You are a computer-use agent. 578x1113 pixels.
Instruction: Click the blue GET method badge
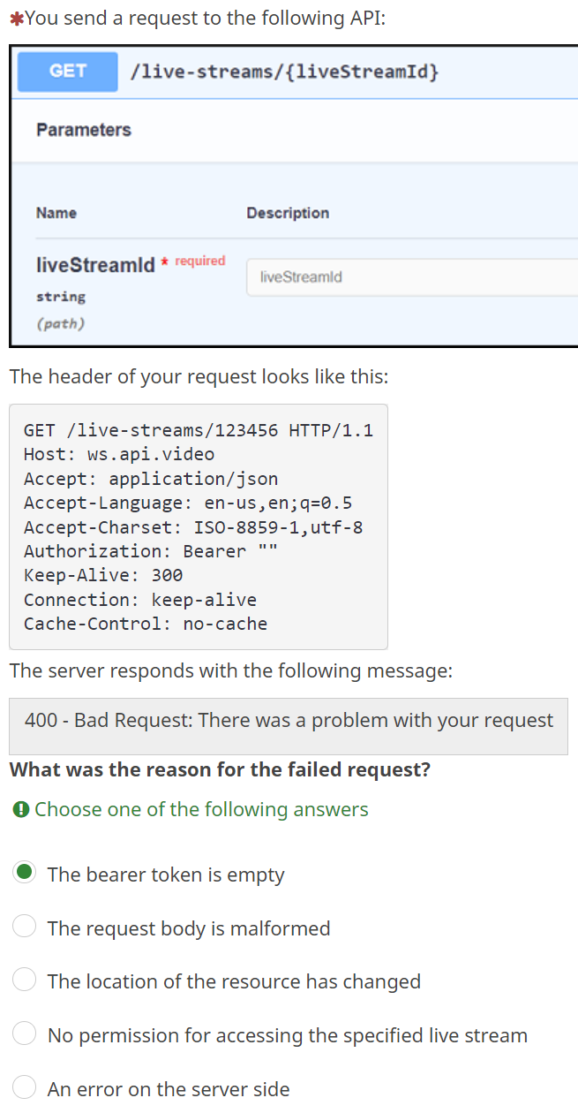click(68, 72)
